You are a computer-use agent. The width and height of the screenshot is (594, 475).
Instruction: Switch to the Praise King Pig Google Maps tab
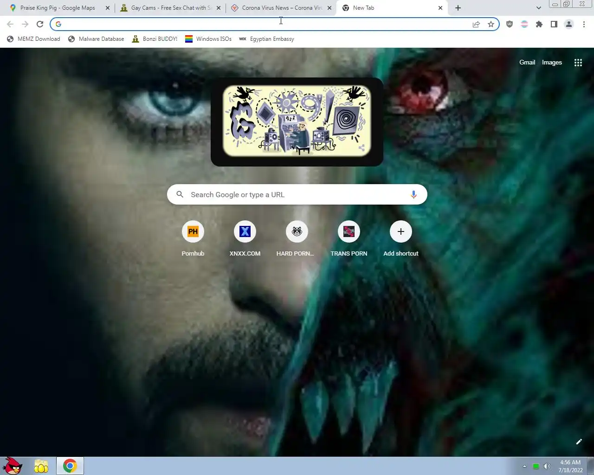58,8
